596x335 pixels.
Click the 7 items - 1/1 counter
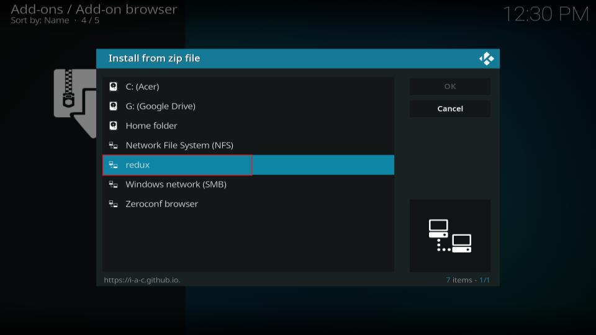point(468,280)
